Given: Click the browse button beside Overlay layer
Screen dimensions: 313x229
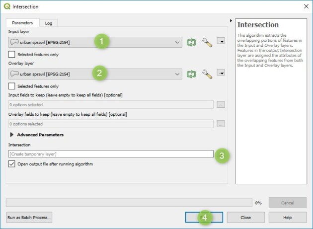Looking at the screenshot, I should coord(221,73).
